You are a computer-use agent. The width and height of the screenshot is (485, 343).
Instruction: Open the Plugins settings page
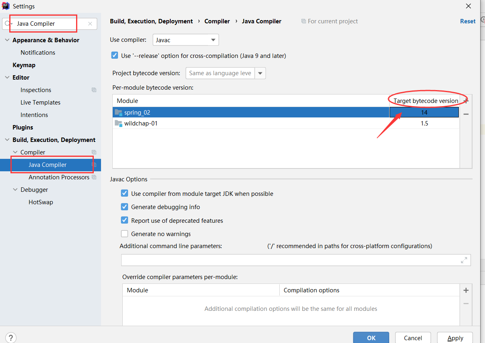[x=23, y=127]
